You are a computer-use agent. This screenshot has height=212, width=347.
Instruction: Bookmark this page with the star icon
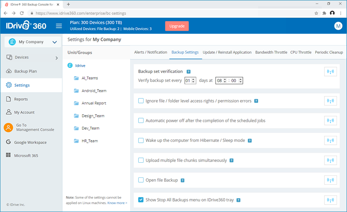tap(316, 13)
